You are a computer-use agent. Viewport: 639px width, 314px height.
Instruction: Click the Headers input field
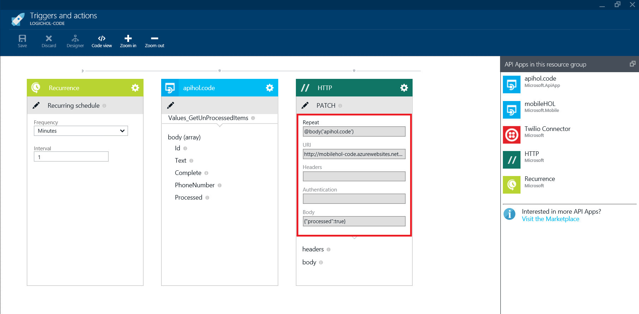[354, 176]
